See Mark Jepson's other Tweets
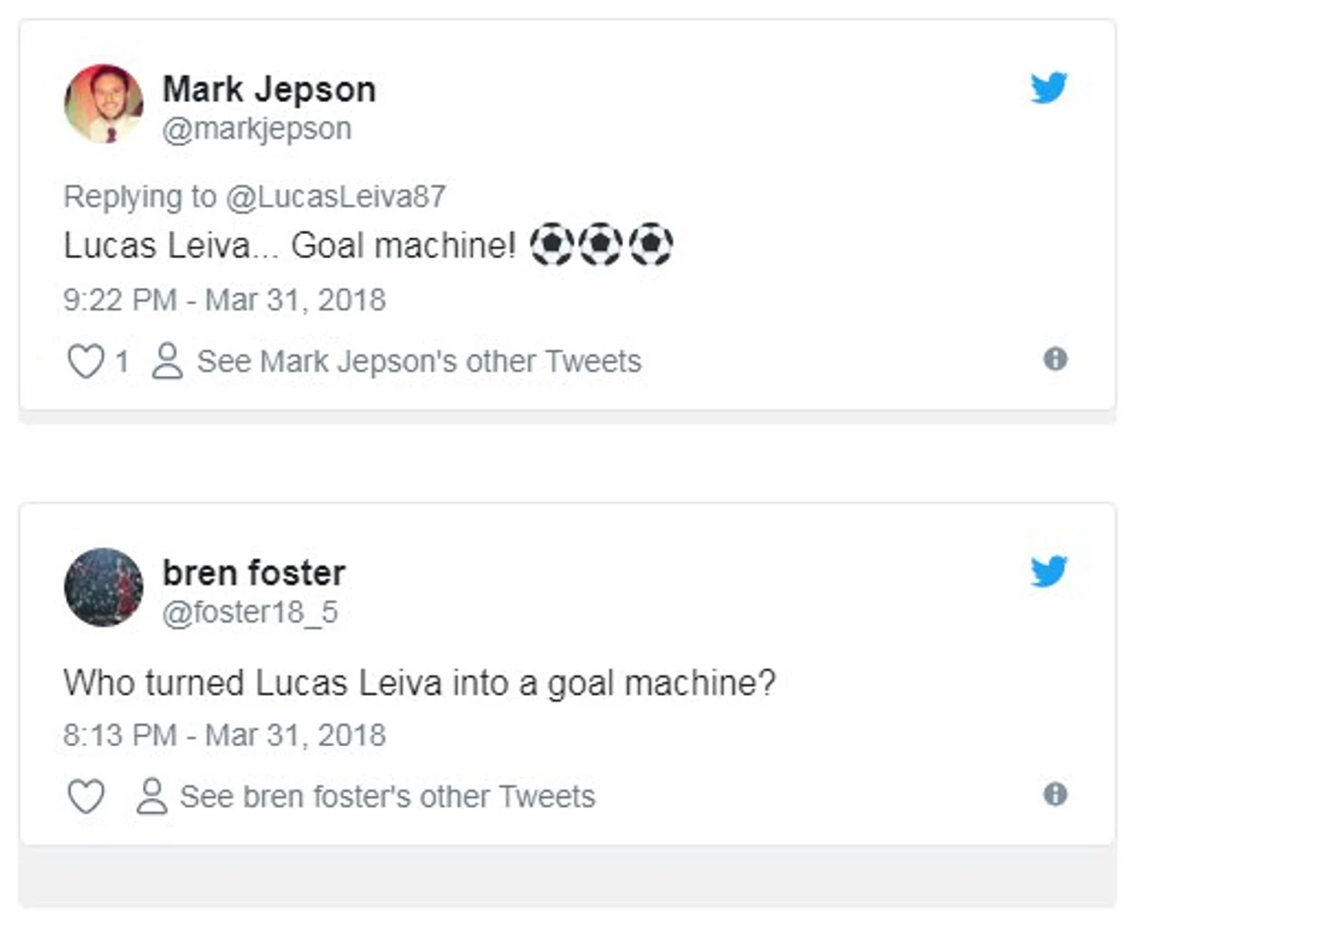Screen dimensions: 1319x945 pyautogui.click(x=418, y=361)
